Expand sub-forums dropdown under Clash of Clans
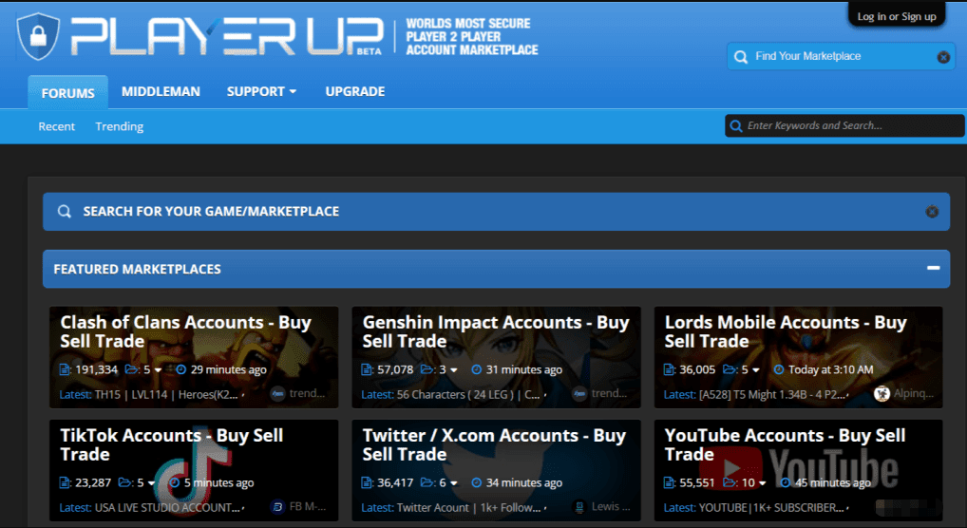Viewport: 967px width, 528px height. pyautogui.click(x=158, y=369)
